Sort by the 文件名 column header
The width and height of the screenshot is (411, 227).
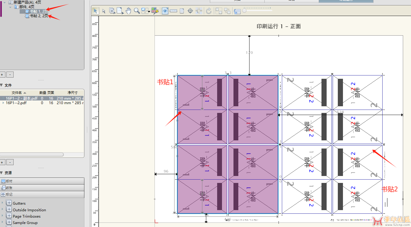pos(19,93)
